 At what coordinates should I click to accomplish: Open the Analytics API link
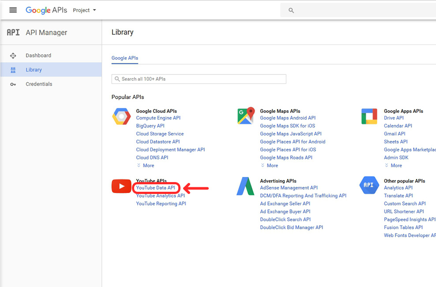coord(398,188)
